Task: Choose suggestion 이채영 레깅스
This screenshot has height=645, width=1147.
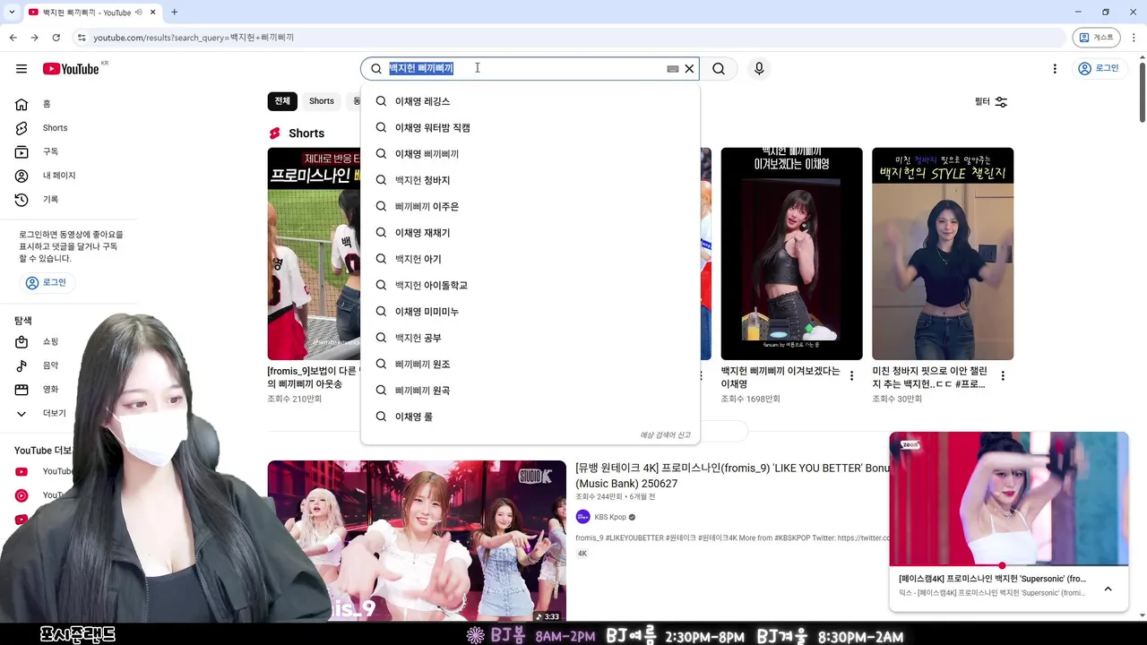Action: (530, 102)
